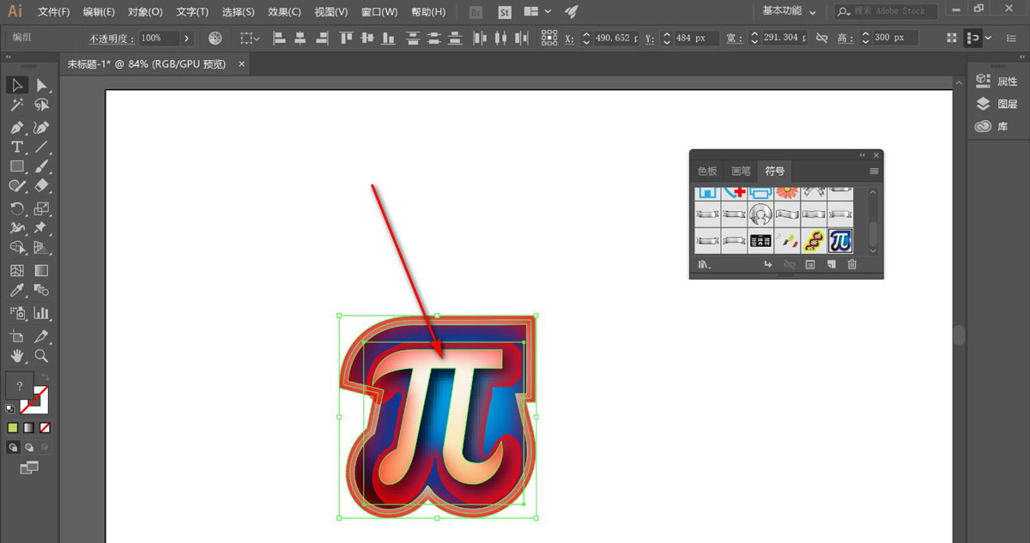Click place symbol instance arrow icon
This screenshot has height=543, width=1030.
pos(769,265)
